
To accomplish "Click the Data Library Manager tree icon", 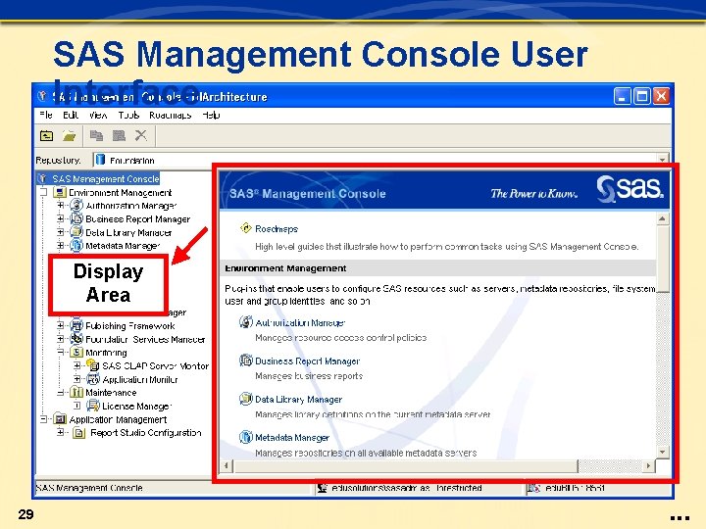I will pyautogui.click(x=77, y=232).
